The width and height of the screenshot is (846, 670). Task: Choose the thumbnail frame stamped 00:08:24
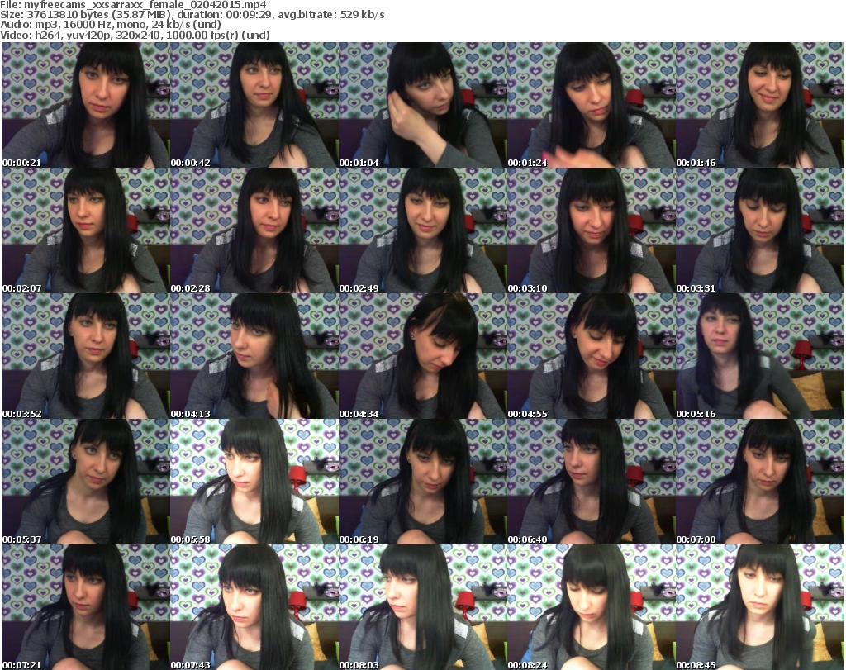pos(592,607)
